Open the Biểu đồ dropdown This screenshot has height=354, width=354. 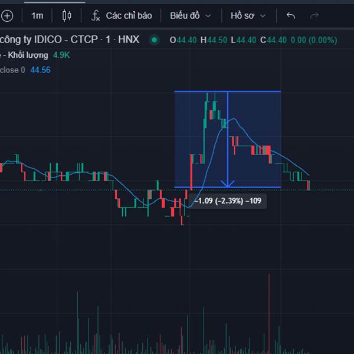click(x=191, y=16)
